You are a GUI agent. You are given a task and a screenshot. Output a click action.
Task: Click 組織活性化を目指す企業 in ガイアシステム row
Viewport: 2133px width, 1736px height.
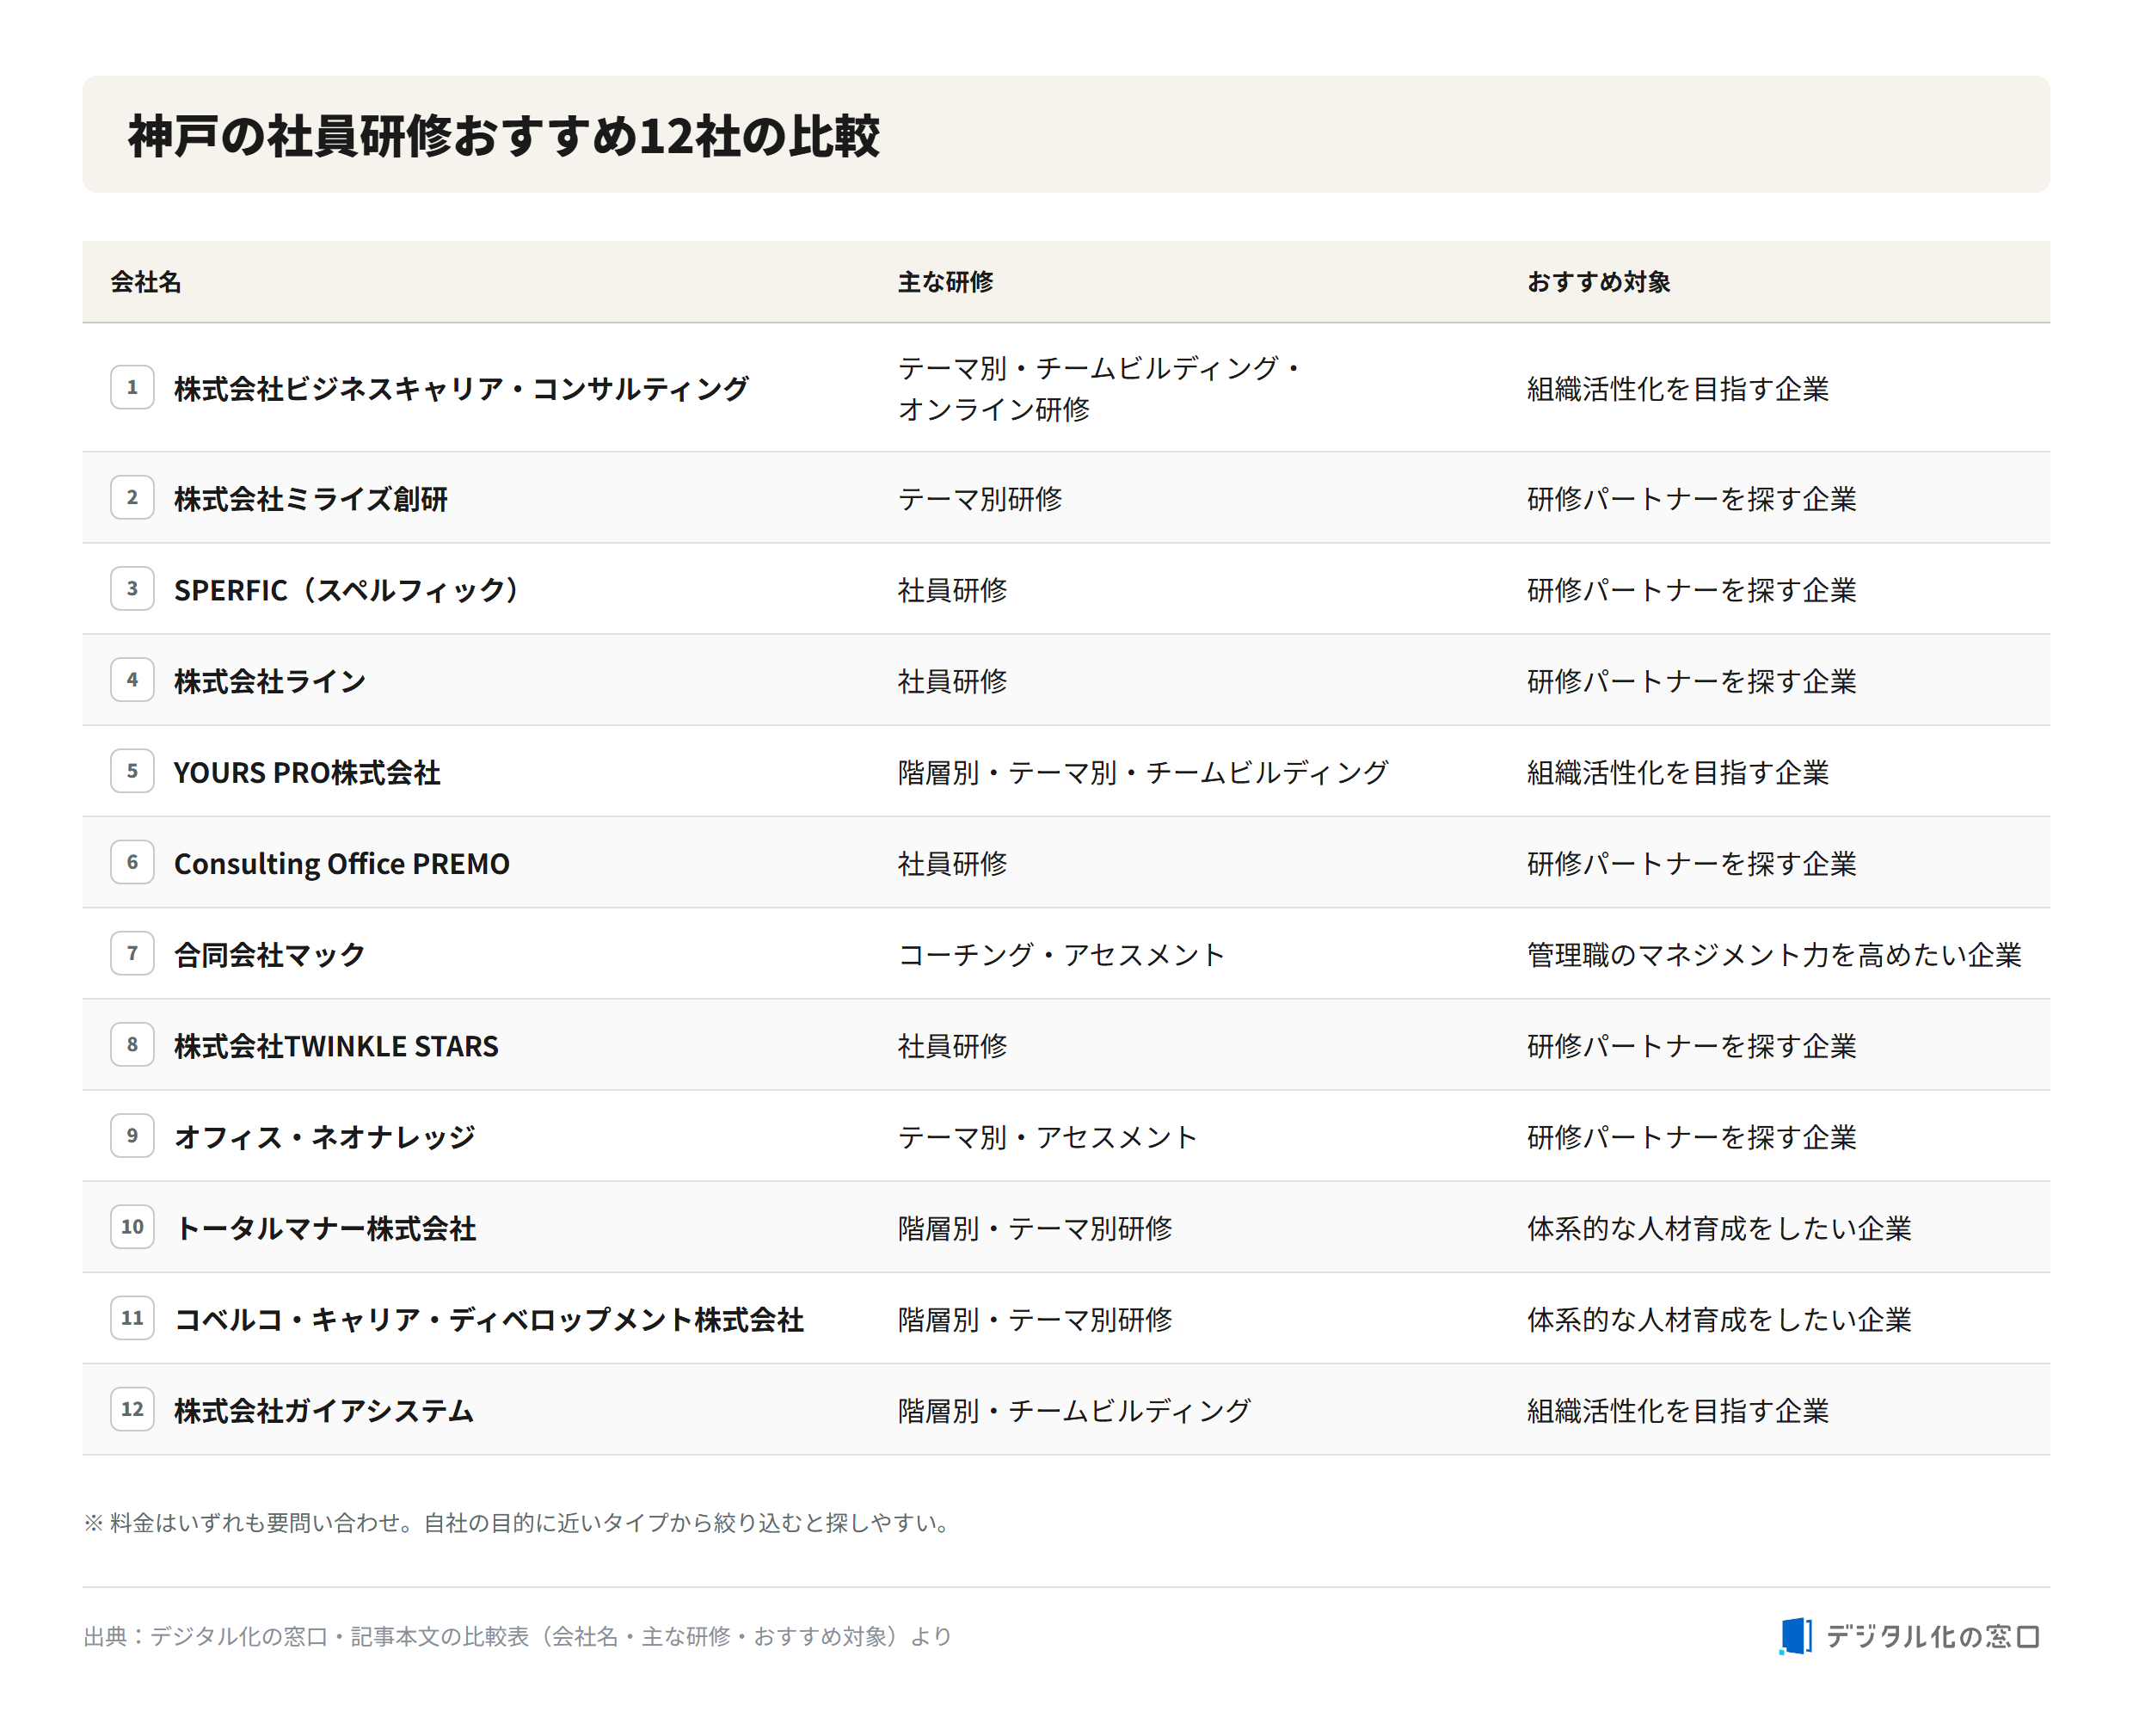tap(1677, 1410)
